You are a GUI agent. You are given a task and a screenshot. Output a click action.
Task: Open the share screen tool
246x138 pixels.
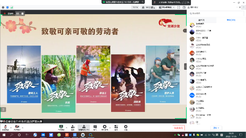(61, 128)
